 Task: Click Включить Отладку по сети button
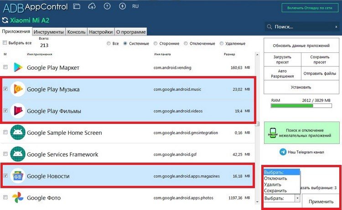pos(310,8)
